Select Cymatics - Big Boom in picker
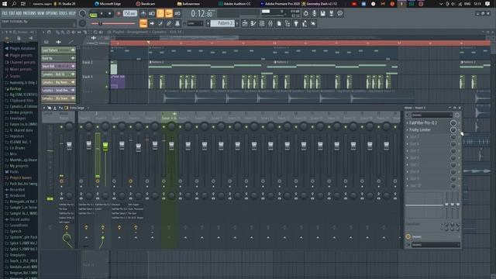 (58, 82)
